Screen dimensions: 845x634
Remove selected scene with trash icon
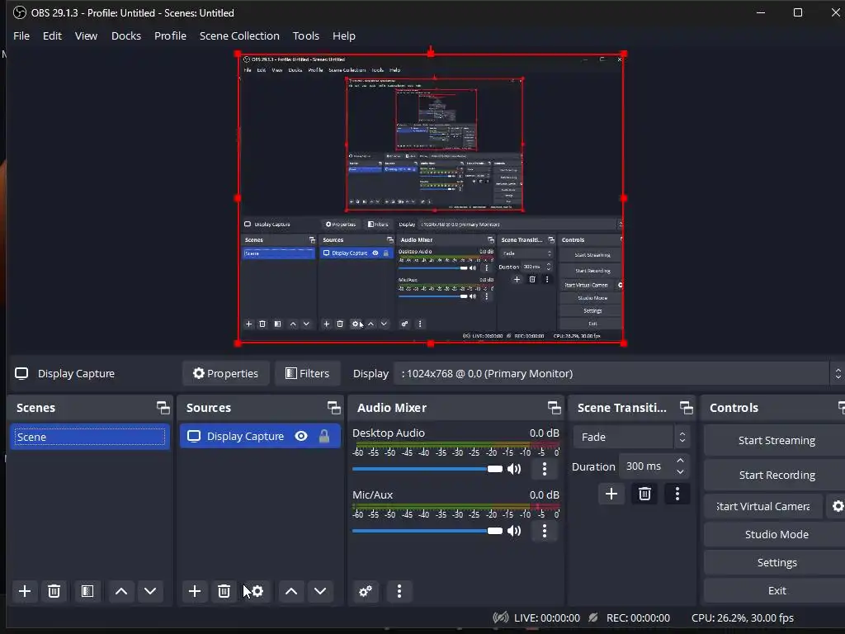click(x=54, y=591)
